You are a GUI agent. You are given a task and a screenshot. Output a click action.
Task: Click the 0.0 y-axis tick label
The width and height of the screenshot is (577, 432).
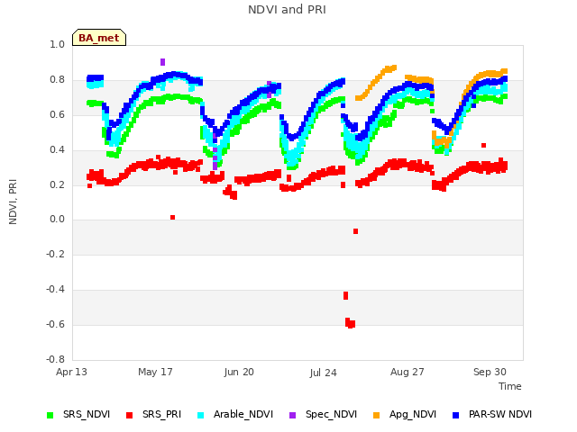coord(57,220)
